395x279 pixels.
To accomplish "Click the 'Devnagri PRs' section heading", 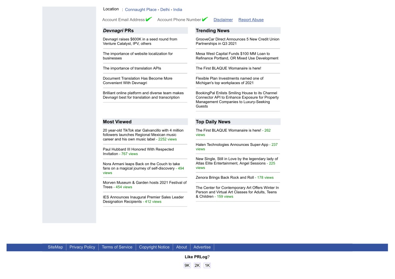I will [x=118, y=30].
